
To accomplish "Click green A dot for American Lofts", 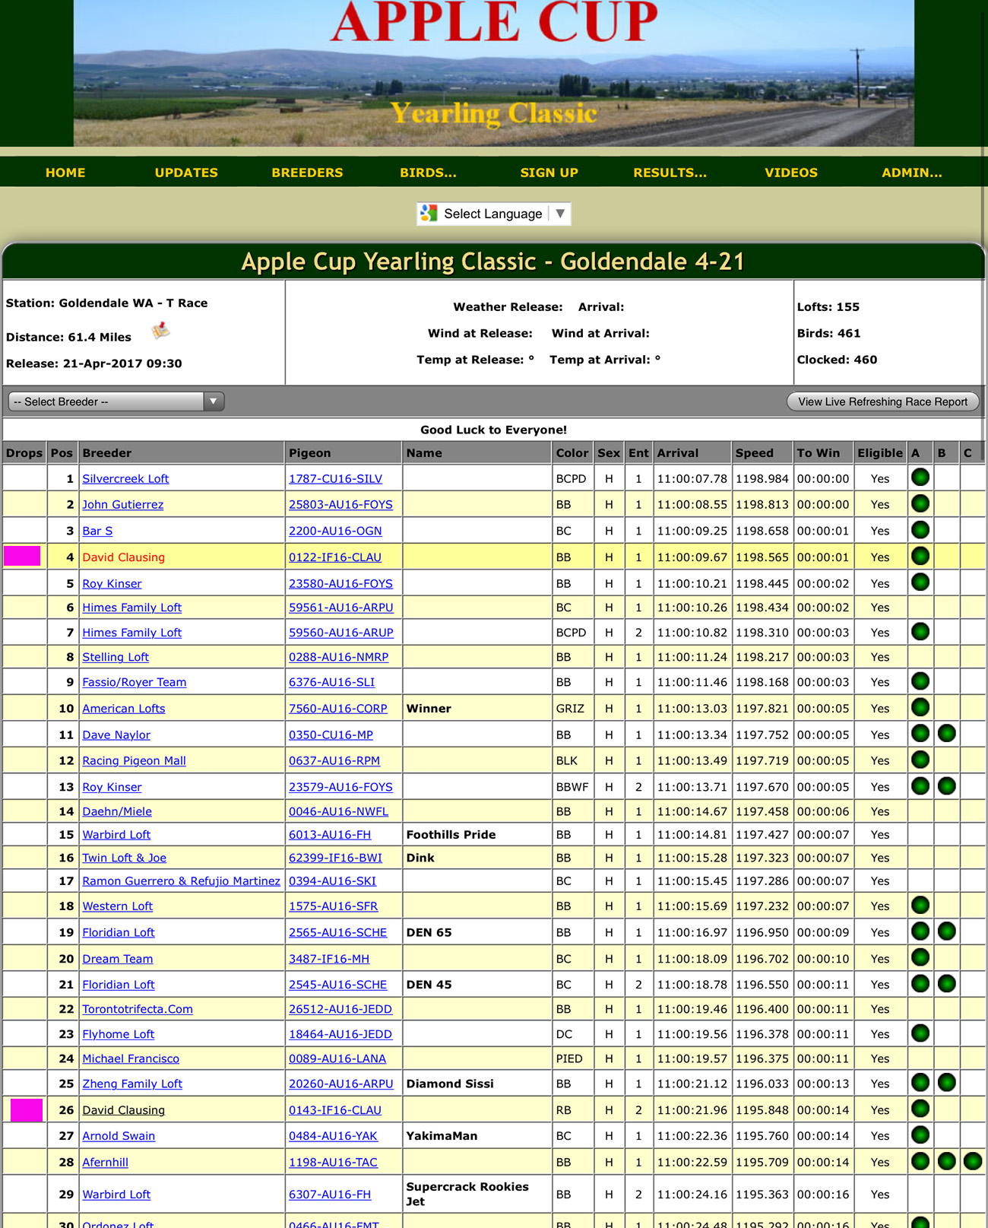I will tap(920, 707).
